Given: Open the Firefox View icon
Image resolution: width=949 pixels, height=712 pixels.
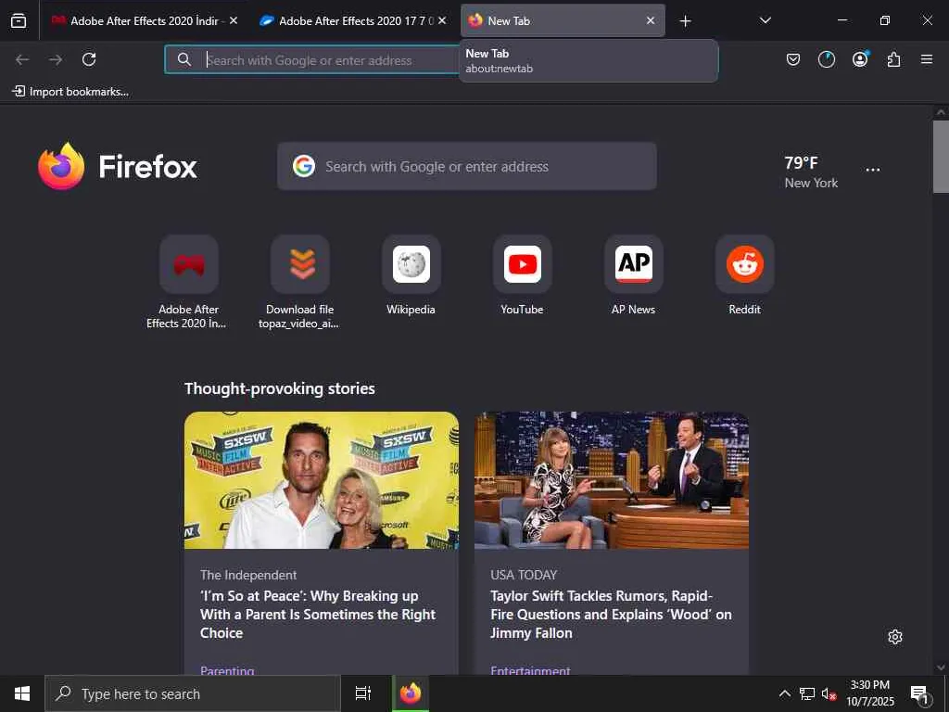Looking at the screenshot, I should [19, 20].
